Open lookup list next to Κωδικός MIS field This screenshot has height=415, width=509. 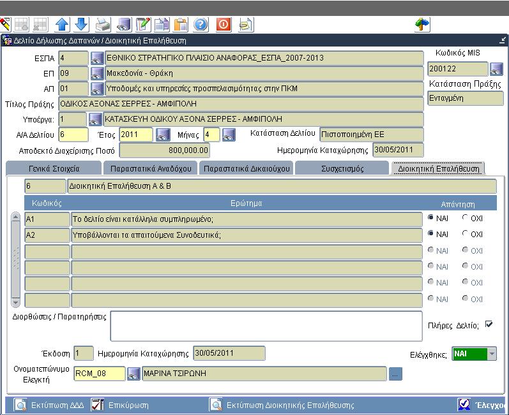click(496, 69)
